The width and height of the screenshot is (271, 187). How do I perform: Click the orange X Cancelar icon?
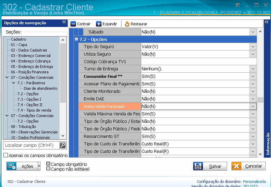pos(236,166)
